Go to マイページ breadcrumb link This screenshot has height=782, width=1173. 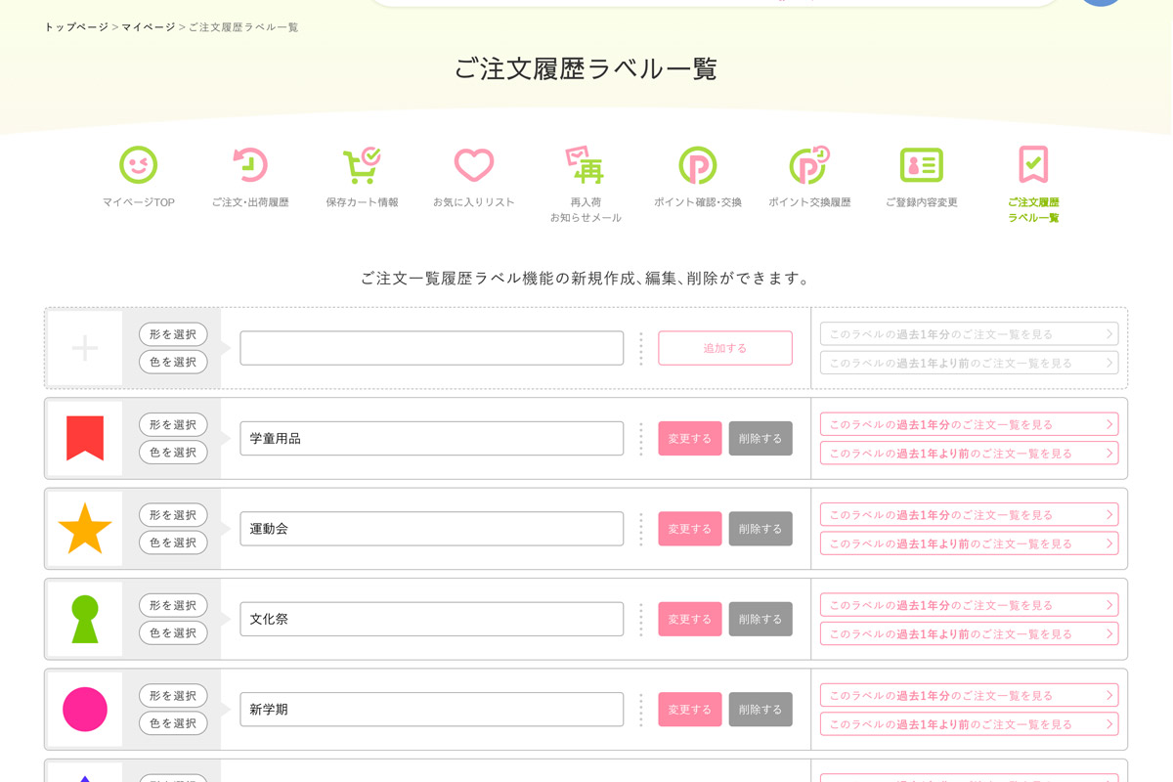149,27
